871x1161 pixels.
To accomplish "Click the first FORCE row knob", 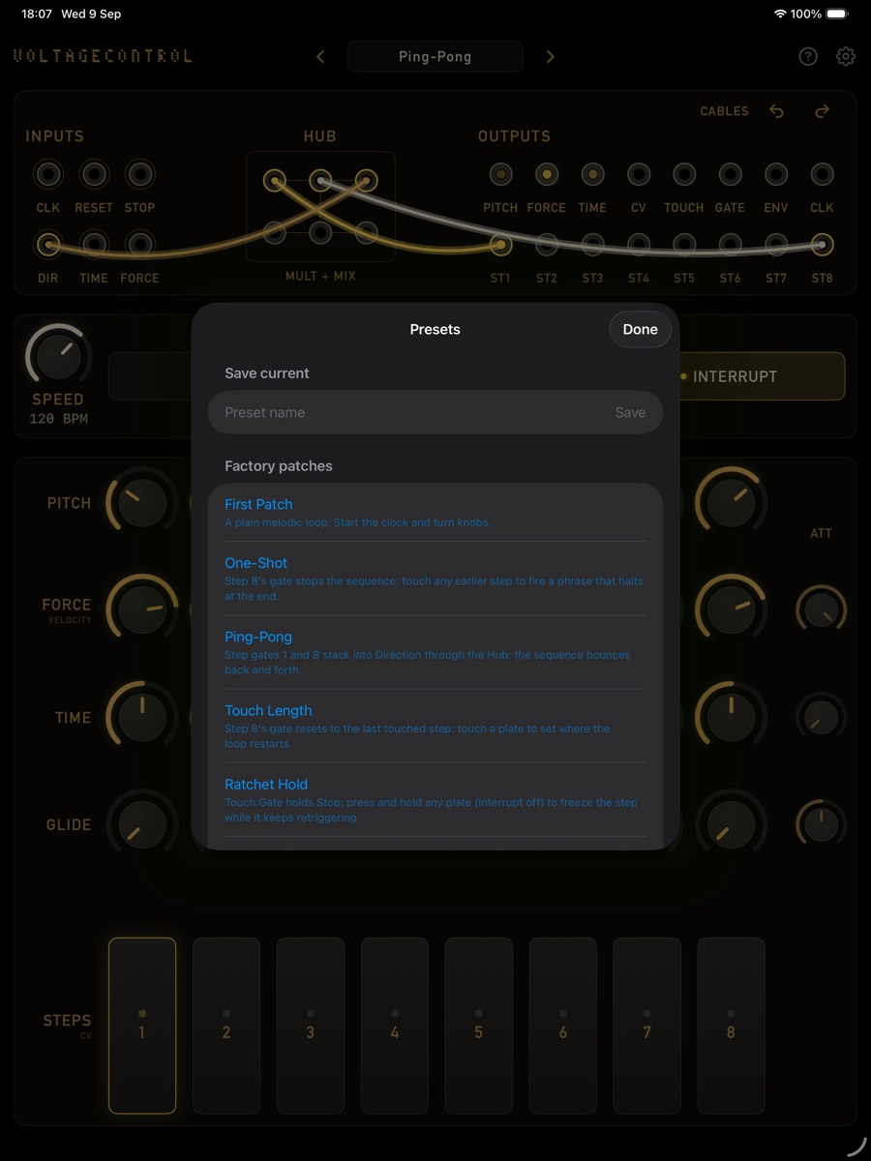I will 141,610.
